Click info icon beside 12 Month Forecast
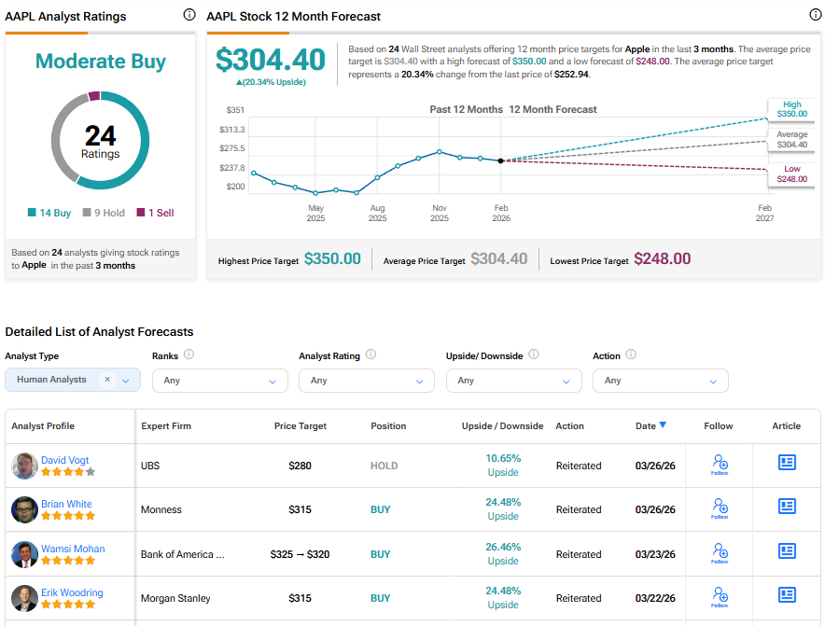 click(815, 15)
